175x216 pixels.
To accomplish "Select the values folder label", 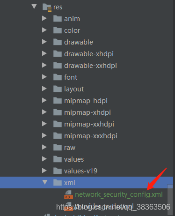I will [74, 159].
